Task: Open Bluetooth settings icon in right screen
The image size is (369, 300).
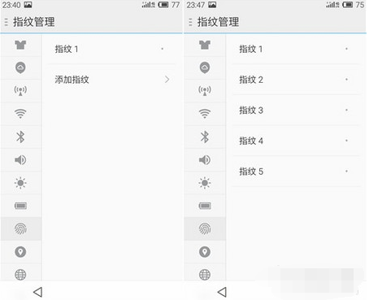Action: pos(205,137)
